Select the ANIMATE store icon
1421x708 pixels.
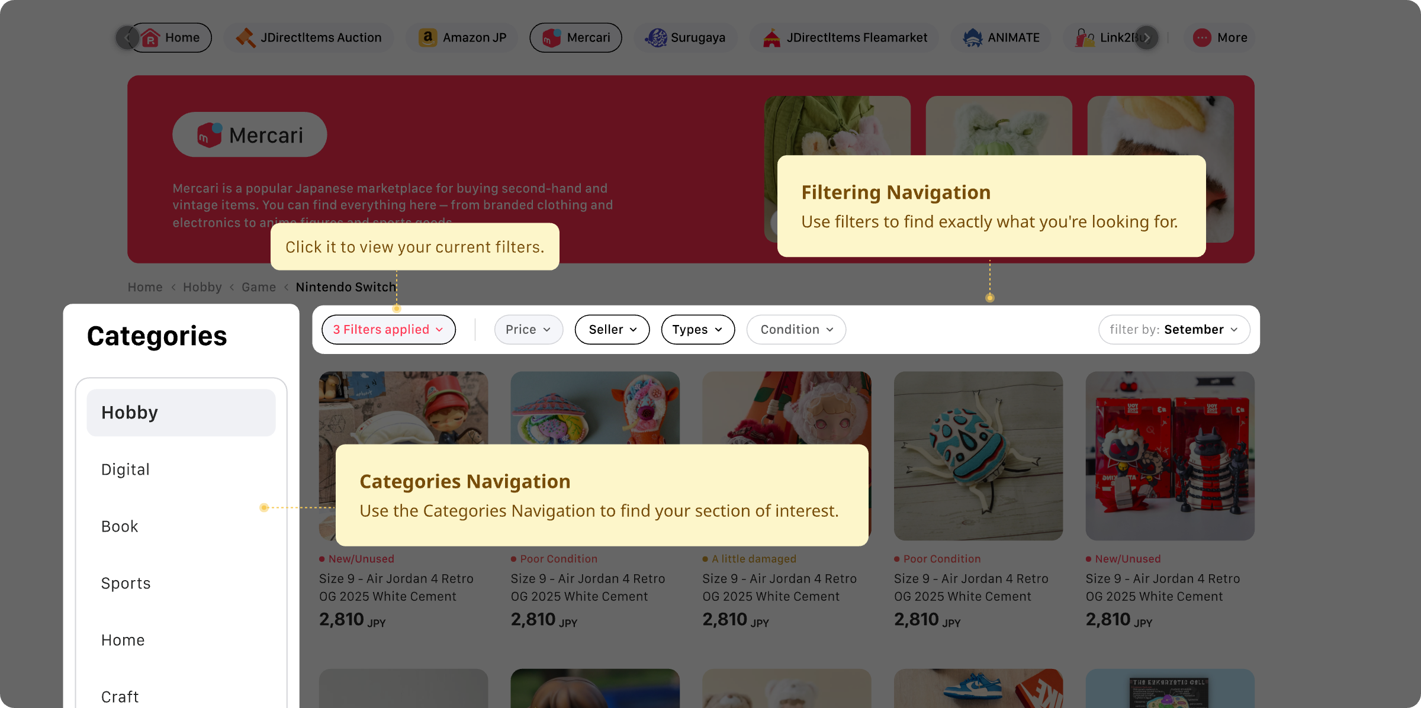click(972, 37)
